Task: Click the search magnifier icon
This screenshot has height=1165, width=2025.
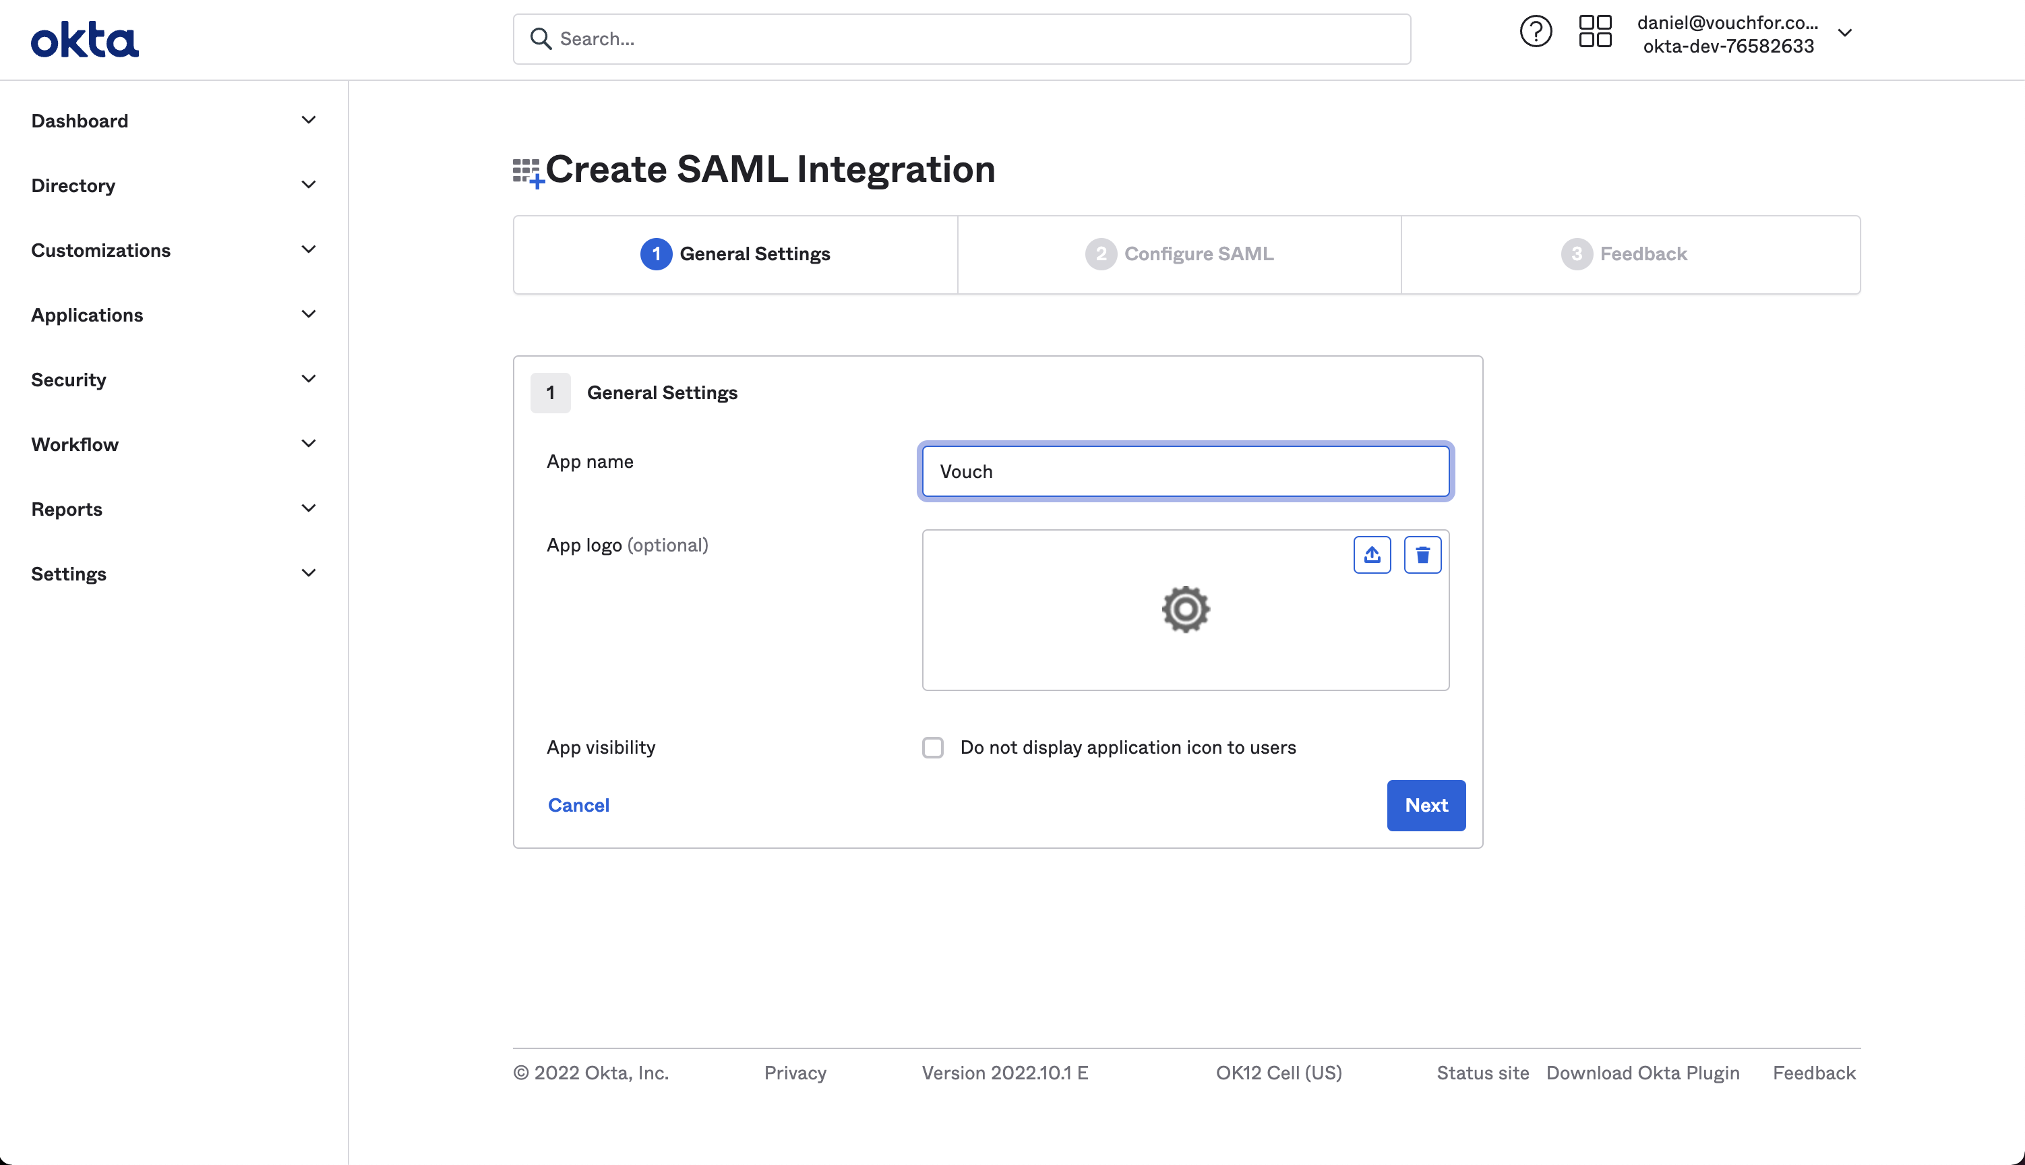Action: [x=541, y=39]
